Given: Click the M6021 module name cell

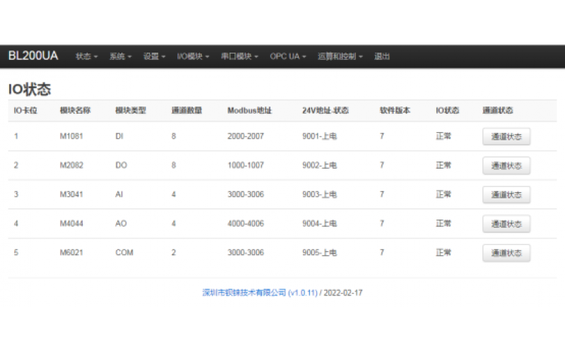Looking at the screenshot, I should coord(71,253).
